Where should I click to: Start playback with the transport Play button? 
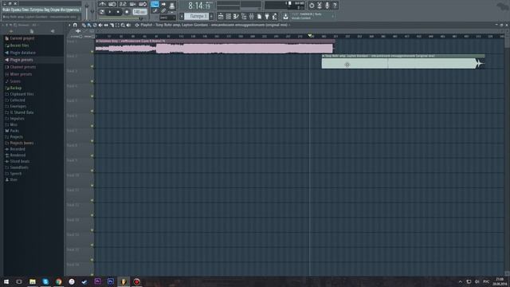pos(110,12)
